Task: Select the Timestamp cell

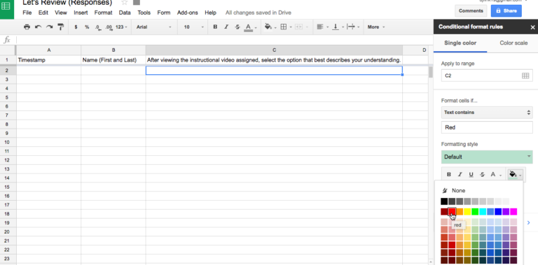Action: [x=49, y=60]
